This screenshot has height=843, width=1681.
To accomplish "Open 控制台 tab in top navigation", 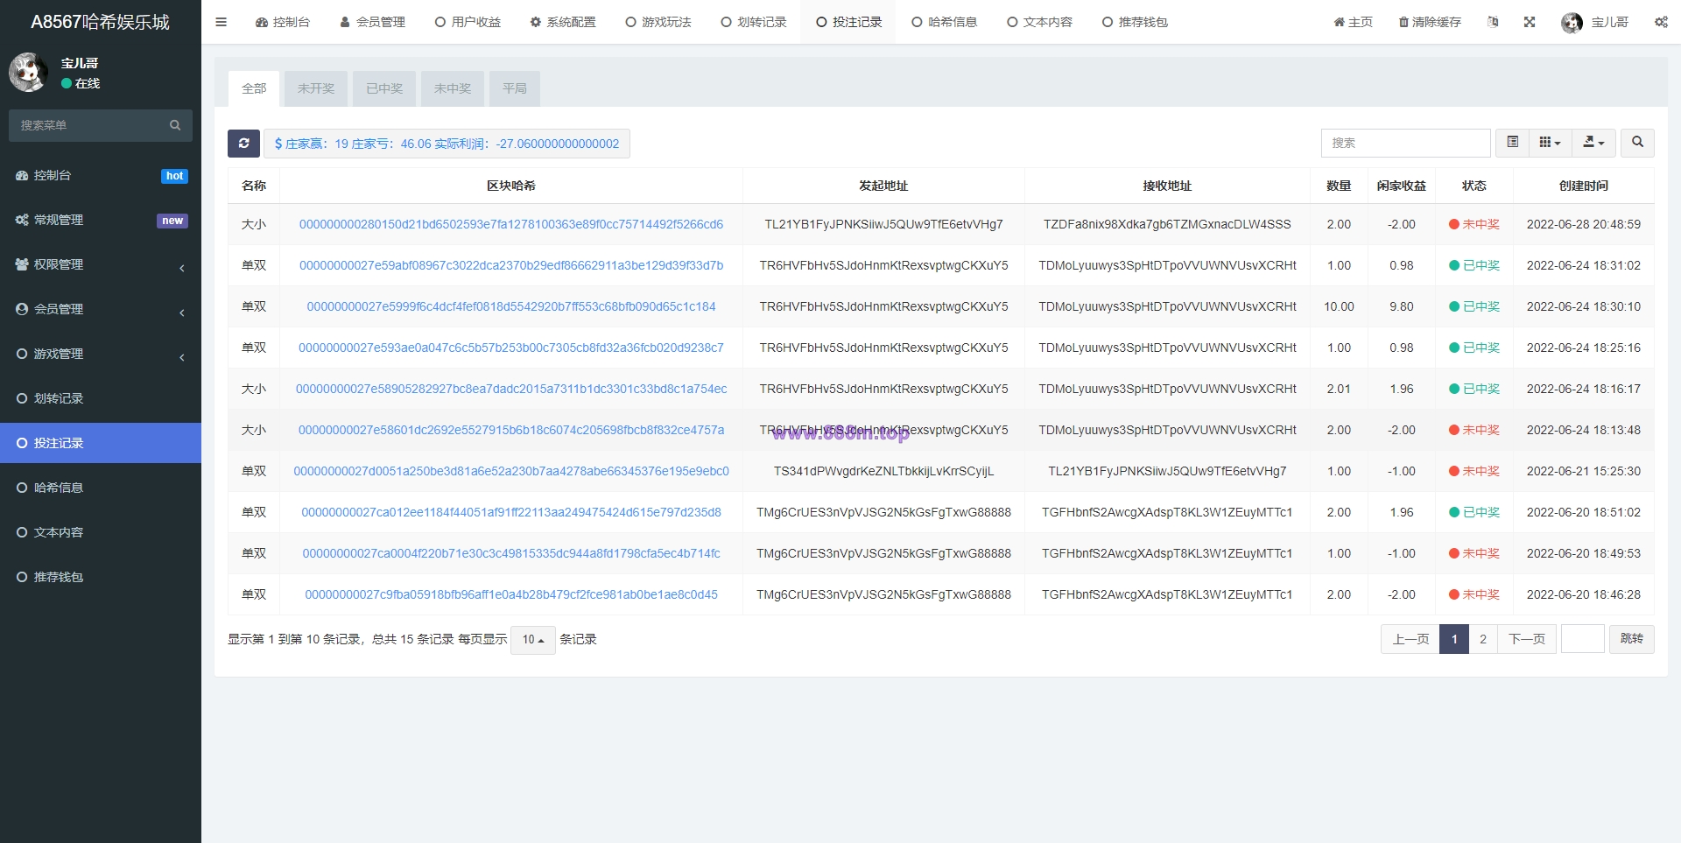I will tap(283, 22).
